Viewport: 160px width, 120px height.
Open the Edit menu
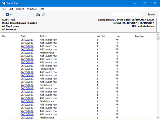(x=11, y=9)
